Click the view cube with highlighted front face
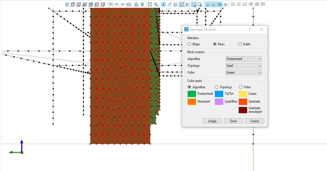 coord(85,4)
